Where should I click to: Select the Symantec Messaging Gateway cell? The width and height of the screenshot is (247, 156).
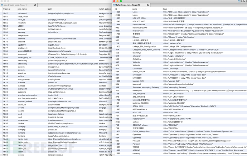tap(146, 87)
